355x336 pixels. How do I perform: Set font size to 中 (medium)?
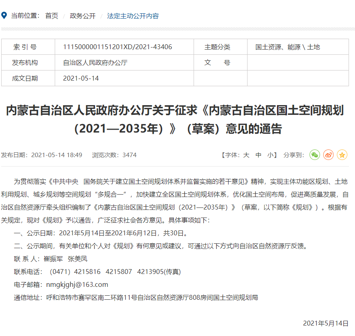[x=258, y=155]
